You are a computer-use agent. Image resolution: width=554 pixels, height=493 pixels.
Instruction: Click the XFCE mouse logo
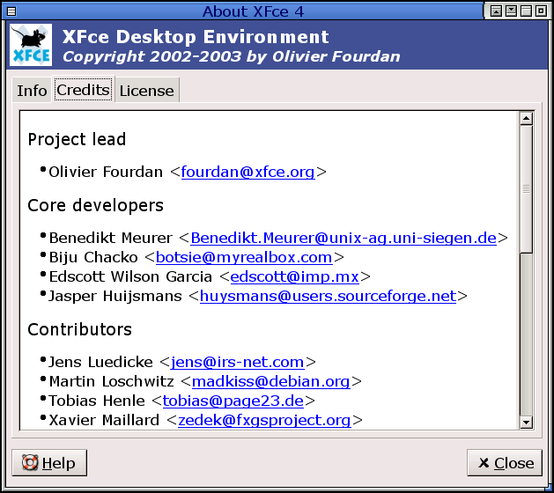(31, 45)
